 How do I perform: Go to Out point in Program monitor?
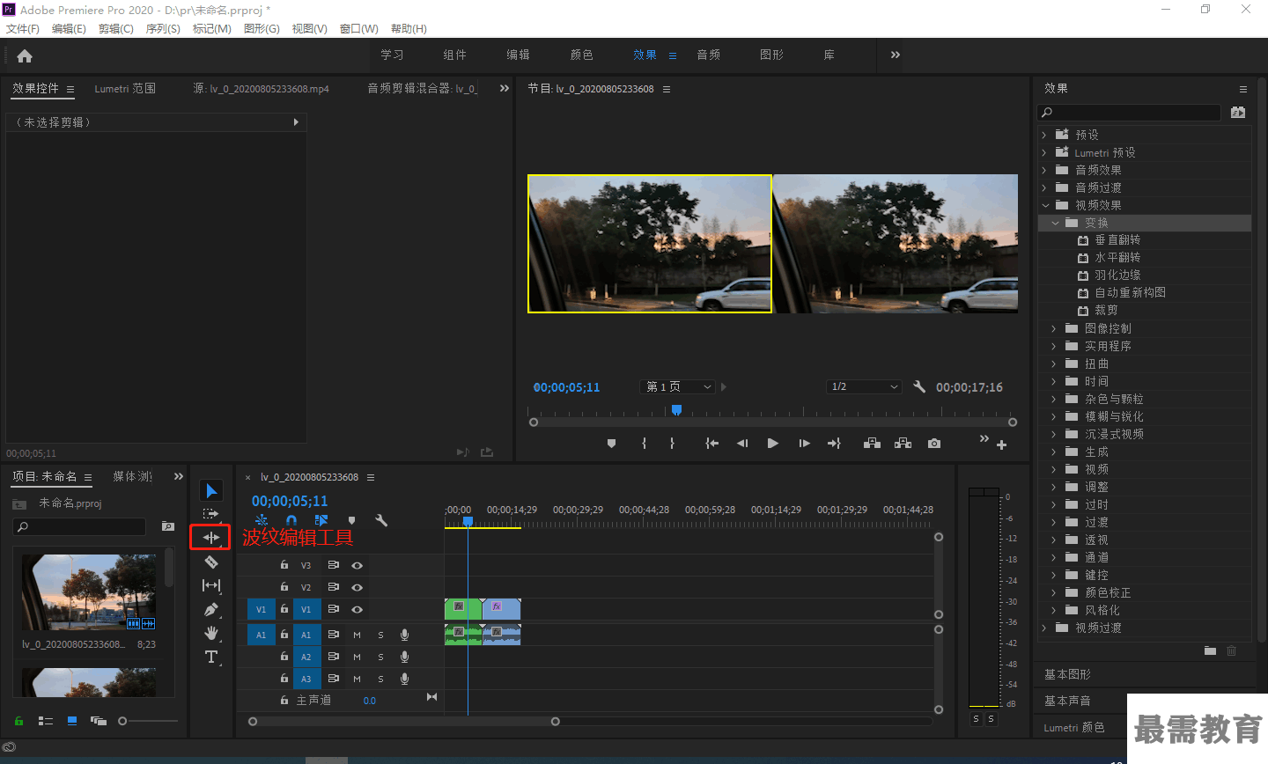coord(834,444)
